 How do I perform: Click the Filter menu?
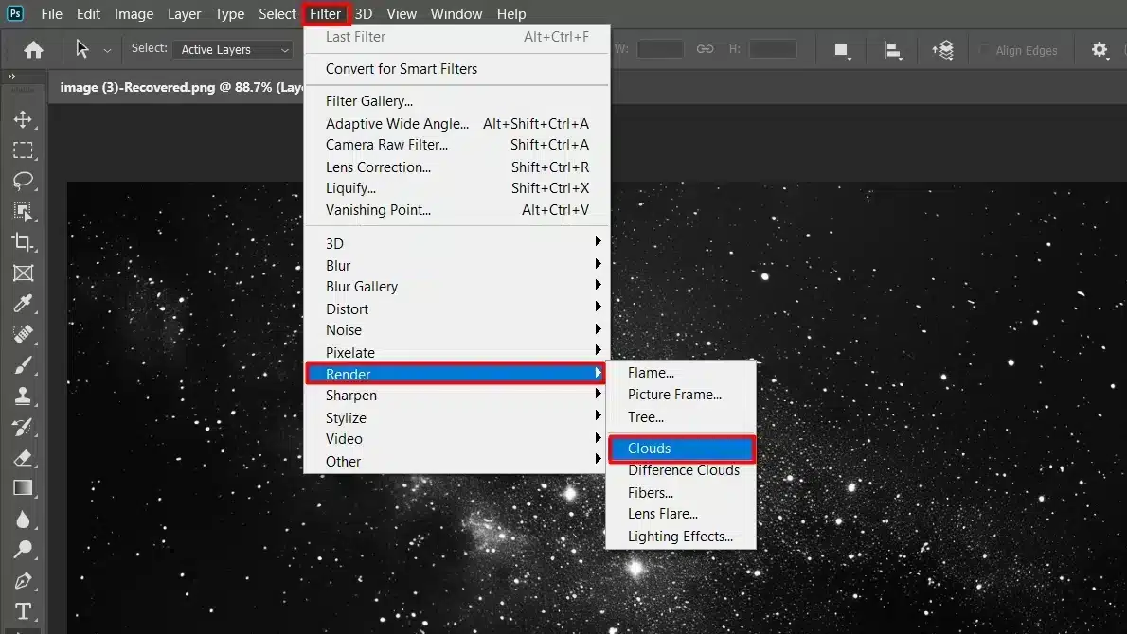[x=326, y=13]
